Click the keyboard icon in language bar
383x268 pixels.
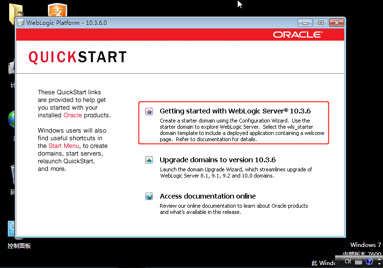[359, 262]
